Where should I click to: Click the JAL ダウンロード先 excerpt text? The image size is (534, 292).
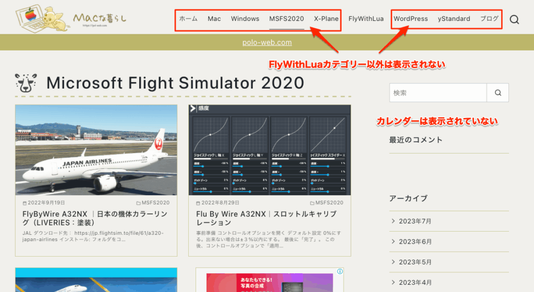click(x=93, y=236)
